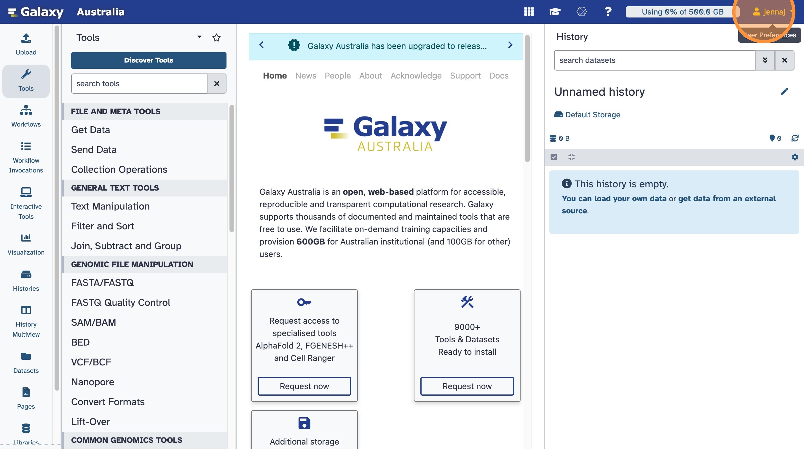Open the graduation cap training icon
This screenshot has width=804, height=449.
[555, 12]
